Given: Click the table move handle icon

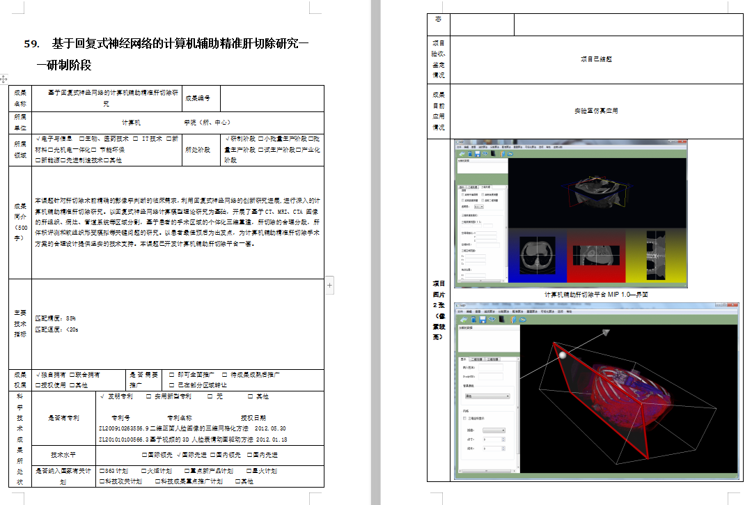Looking at the screenshot, I should tap(4, 79).
